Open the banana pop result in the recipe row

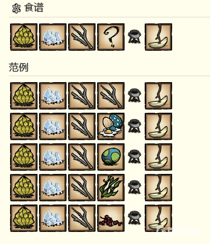tap(158, 37)
